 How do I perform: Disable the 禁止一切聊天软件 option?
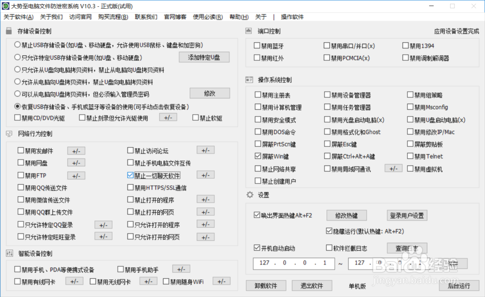click(x=129, y=175)
